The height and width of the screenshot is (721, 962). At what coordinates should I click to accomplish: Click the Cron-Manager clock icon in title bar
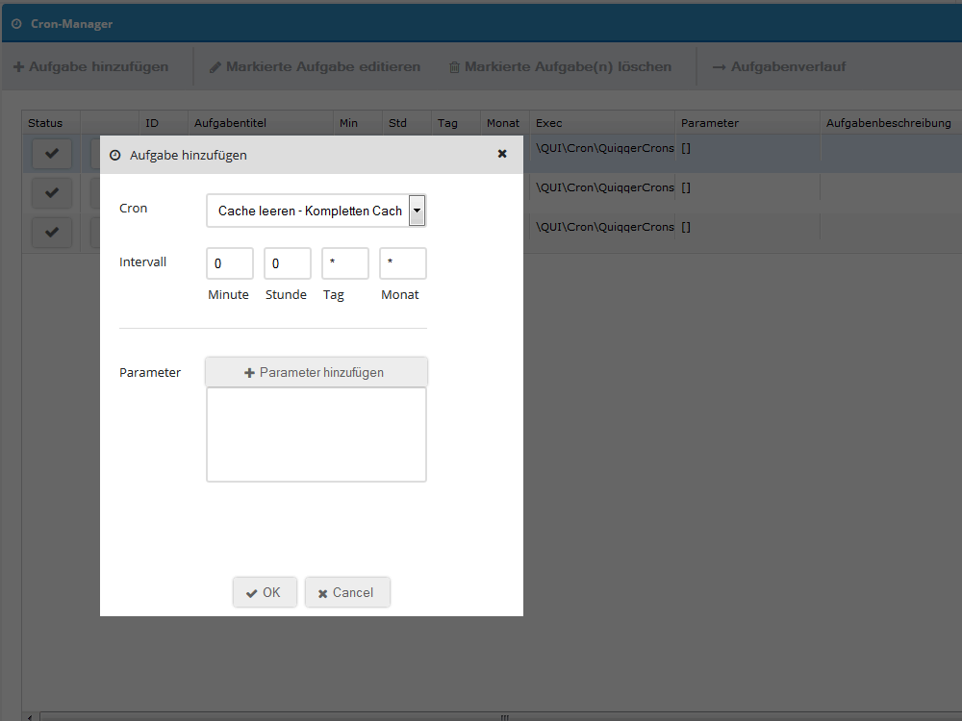pos(16,24)
